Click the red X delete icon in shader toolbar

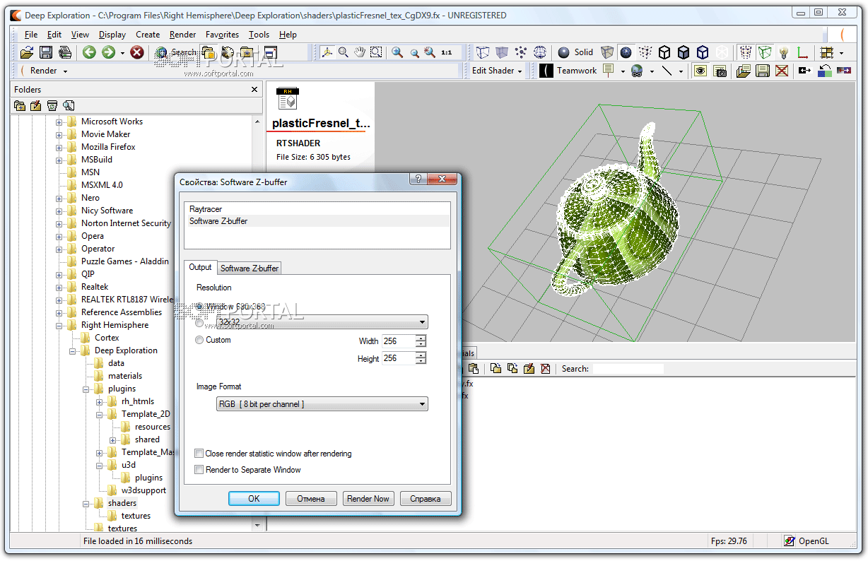[782, 71]
